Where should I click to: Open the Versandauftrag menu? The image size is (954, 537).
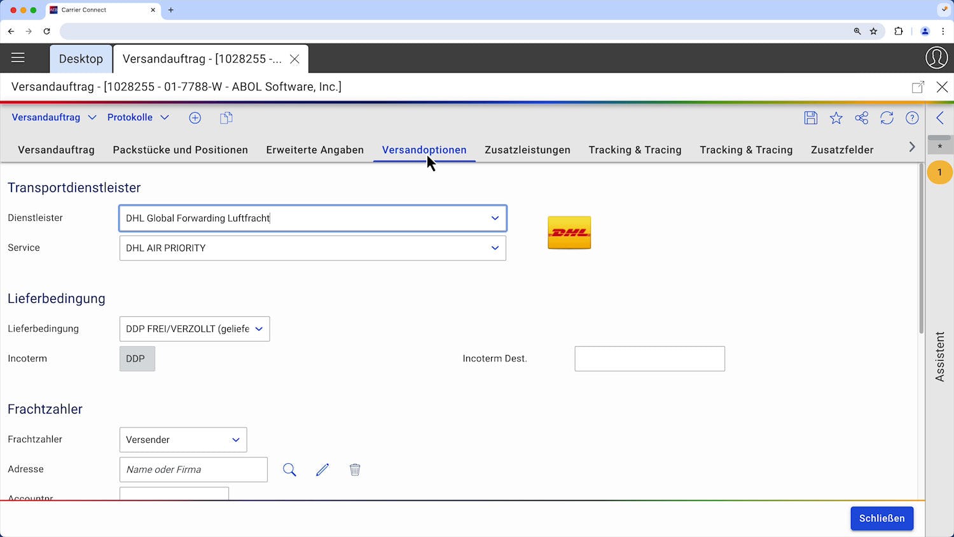53,117
